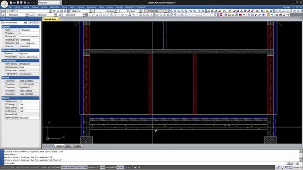Viewport: 303px width, 170px height.
Task: Create a new drawing from quick access toolbar
Action: (x=11, y=3)
